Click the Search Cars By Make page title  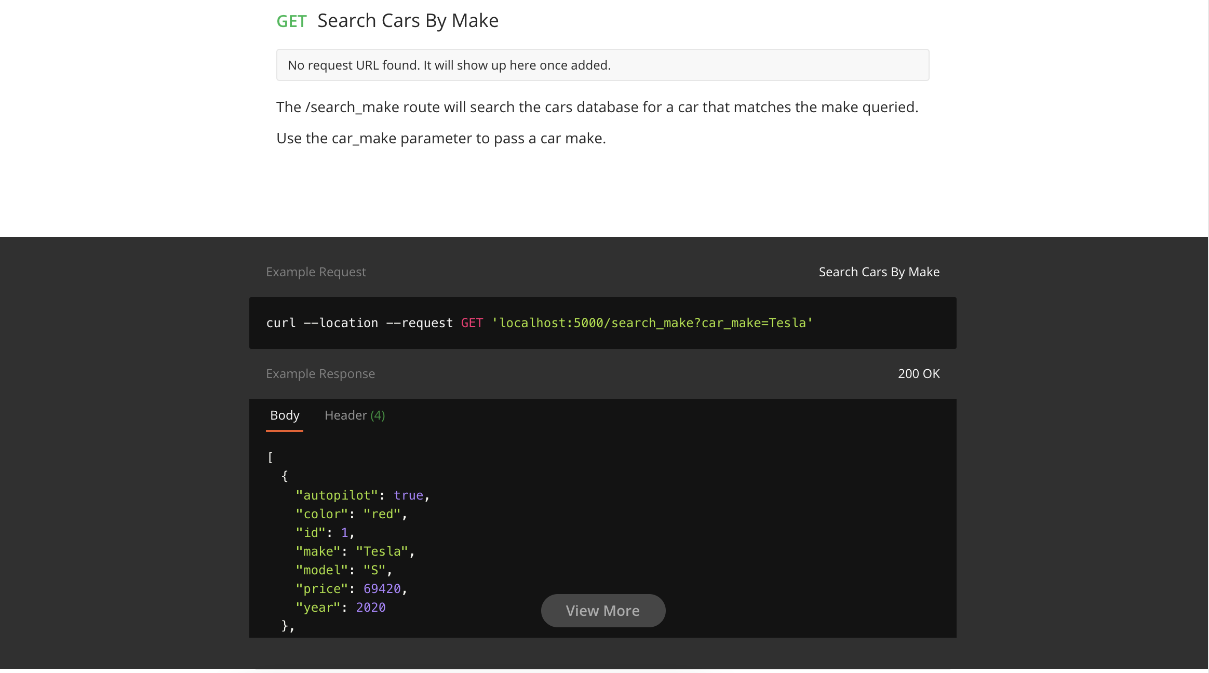[407, 20]
